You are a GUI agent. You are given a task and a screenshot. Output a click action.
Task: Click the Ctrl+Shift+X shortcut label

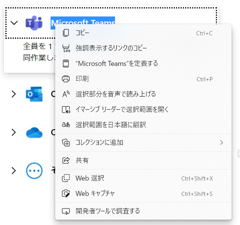coord(197,179)
